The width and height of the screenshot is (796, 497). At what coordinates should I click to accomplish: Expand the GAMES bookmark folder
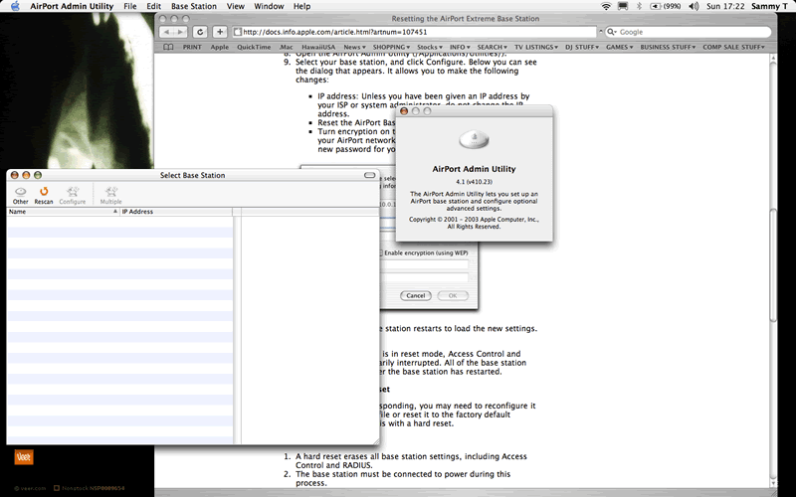619,47
